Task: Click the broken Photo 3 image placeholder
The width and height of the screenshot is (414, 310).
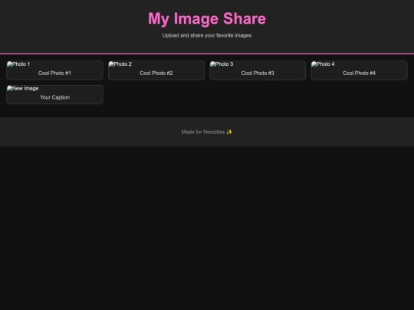Action: [222, 64]
